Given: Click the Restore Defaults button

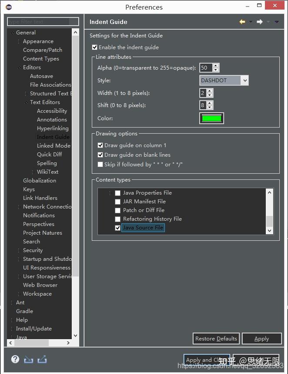Looking at the screenshot, I should (x=216, y=339).
